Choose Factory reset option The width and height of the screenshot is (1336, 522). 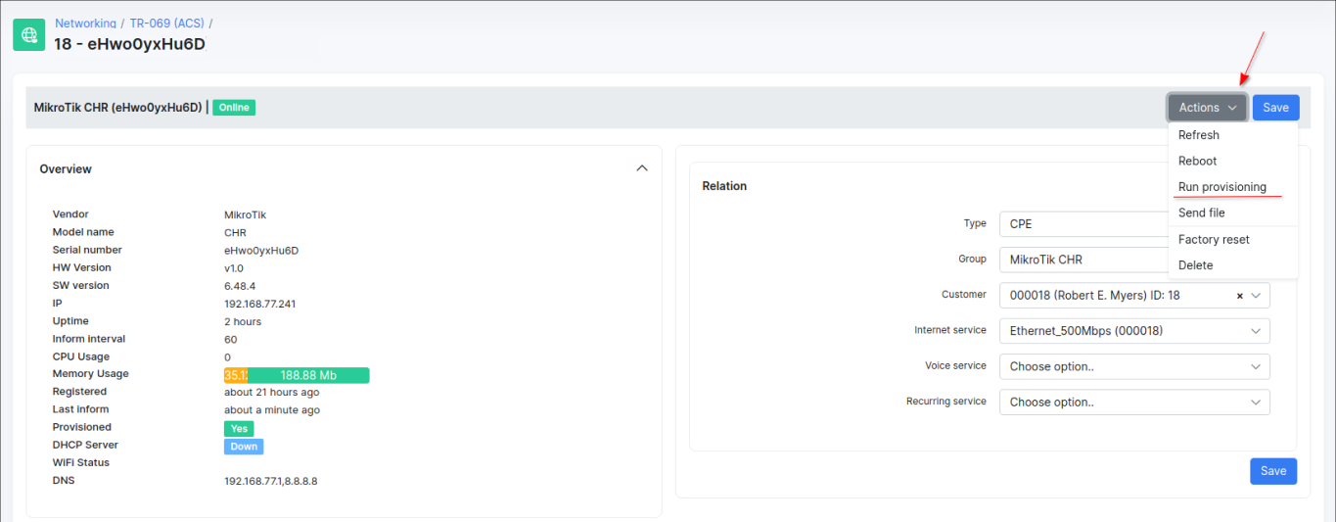[x=1214, y=239]
